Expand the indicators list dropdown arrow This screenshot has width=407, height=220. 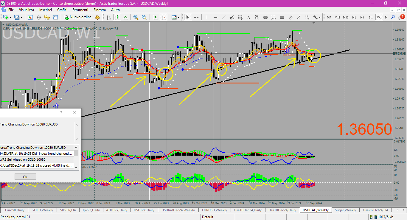point(179,17)
